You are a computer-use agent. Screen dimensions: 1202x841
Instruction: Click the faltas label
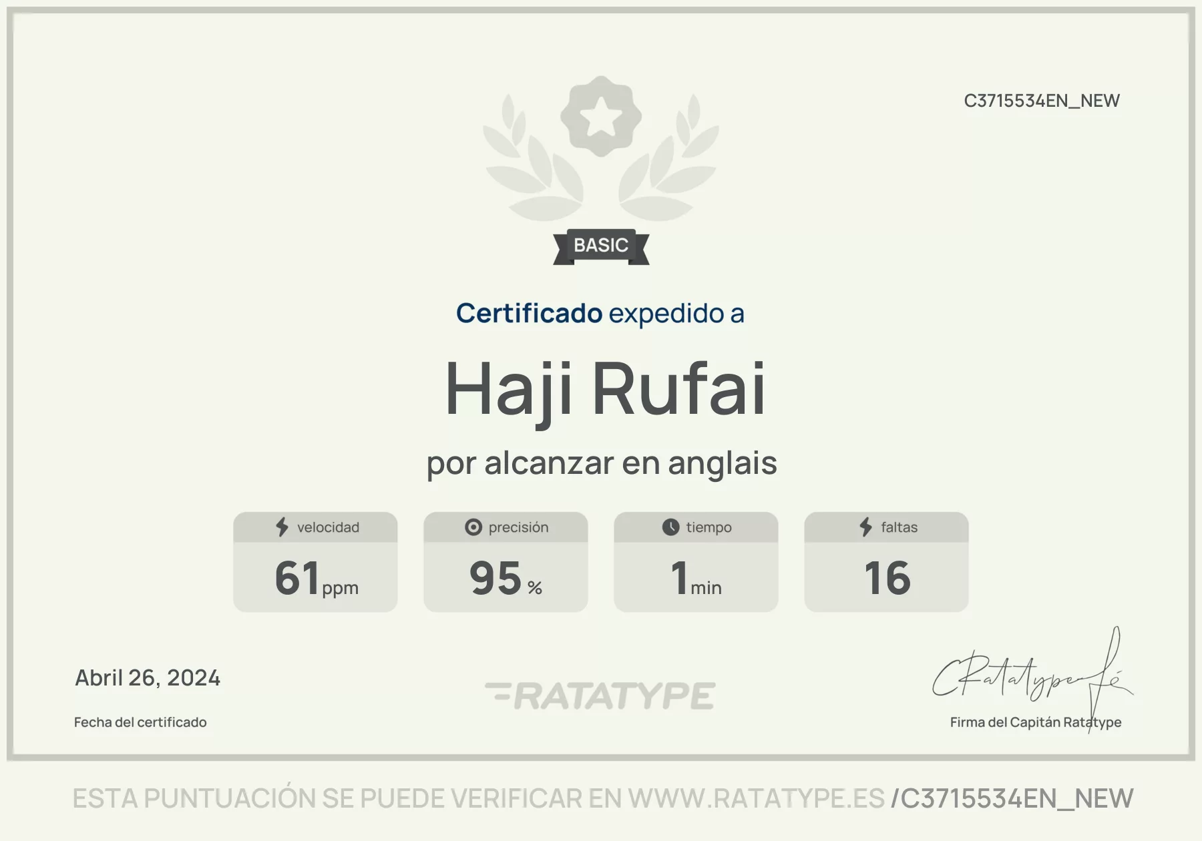click(x=899, y=527)
